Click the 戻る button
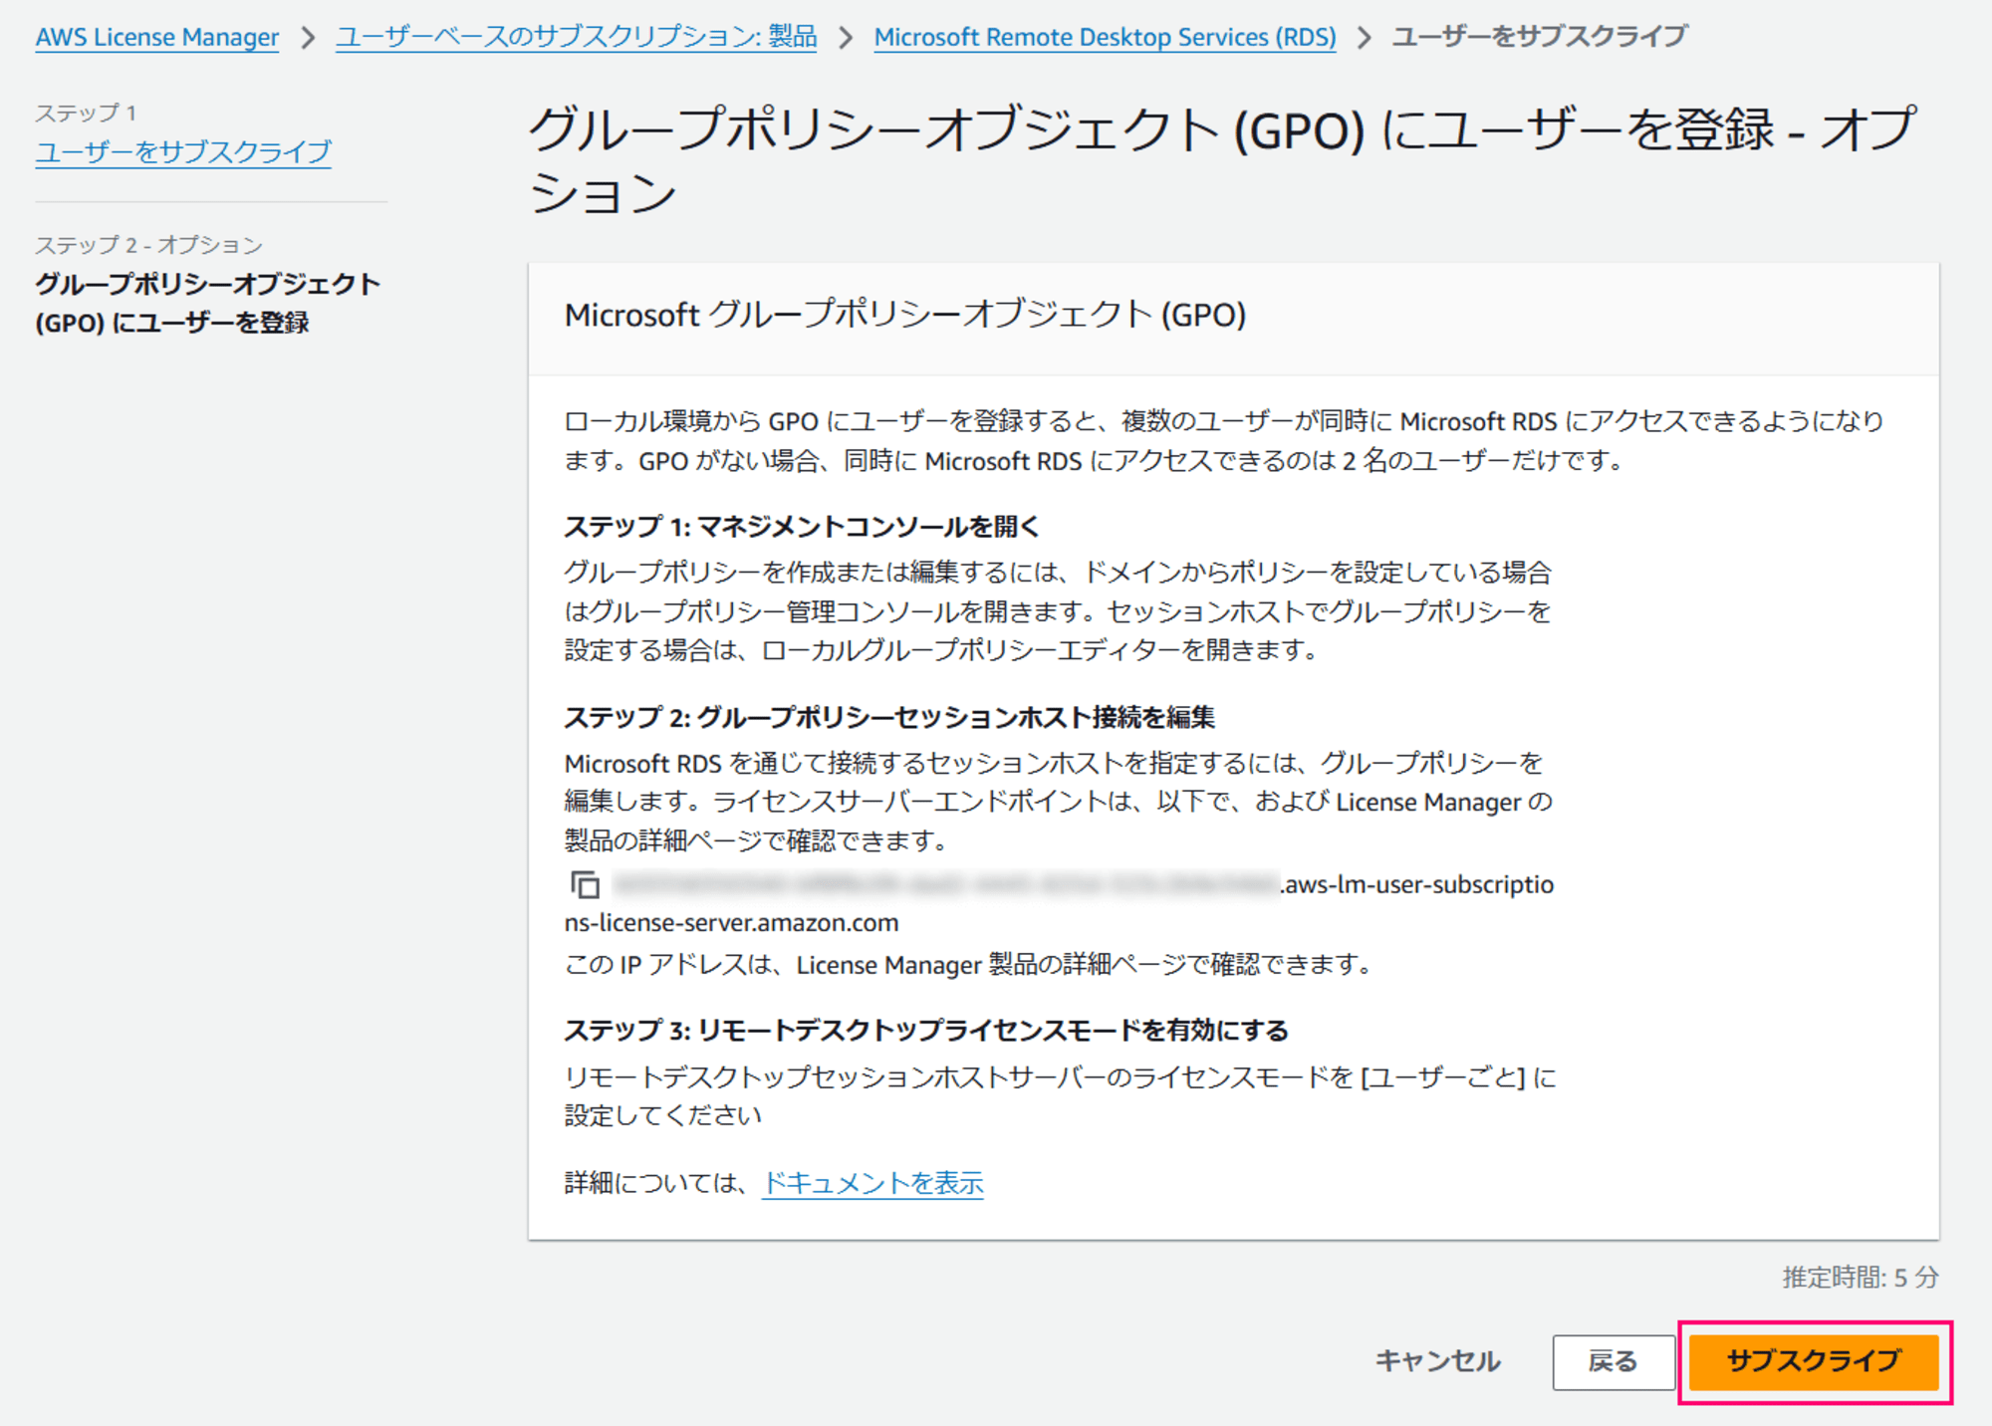 point(1613,1361)
